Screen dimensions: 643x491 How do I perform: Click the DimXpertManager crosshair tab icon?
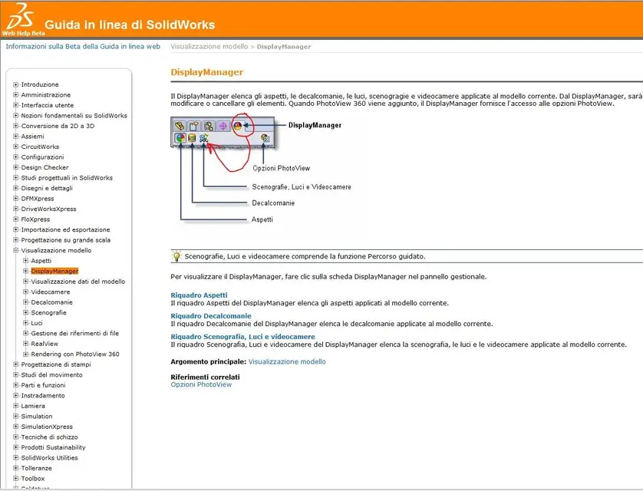pos(223,126)
